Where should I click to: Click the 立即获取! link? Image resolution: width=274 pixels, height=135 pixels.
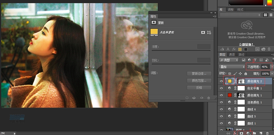coord(246,44)
